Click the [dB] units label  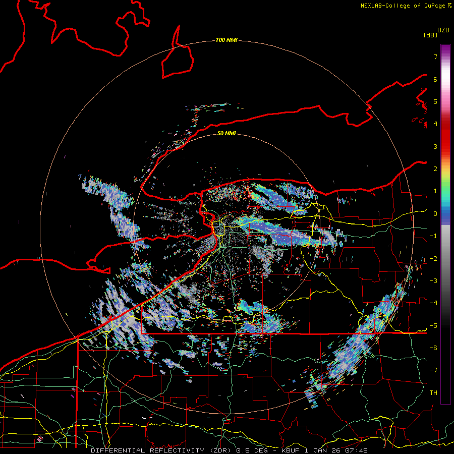430,35
